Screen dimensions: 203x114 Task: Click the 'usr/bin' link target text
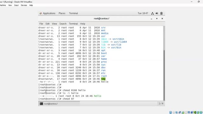tap(116, 47)
